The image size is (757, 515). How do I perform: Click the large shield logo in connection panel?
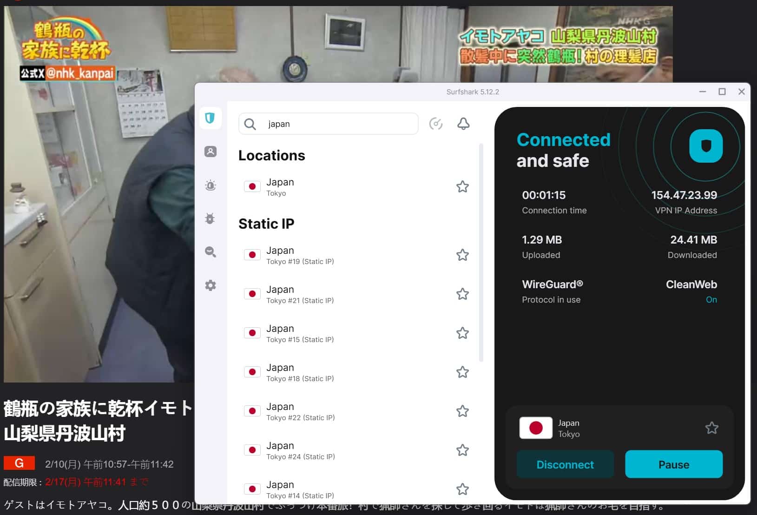click(705, 146)
